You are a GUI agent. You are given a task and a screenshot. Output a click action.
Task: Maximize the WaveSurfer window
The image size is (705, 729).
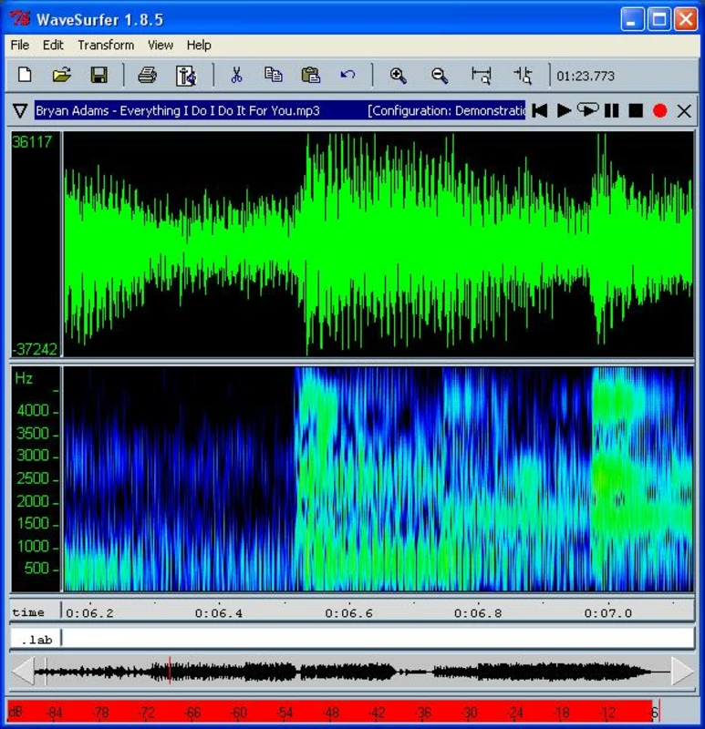658,19
